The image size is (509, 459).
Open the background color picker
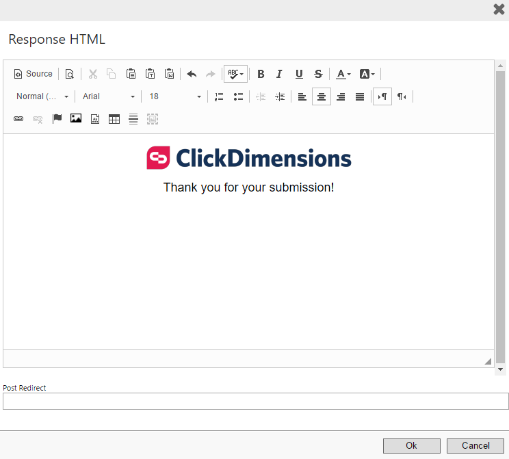click(367, 74)
